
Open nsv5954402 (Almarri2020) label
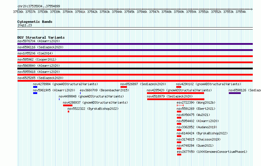coord(198,121)
